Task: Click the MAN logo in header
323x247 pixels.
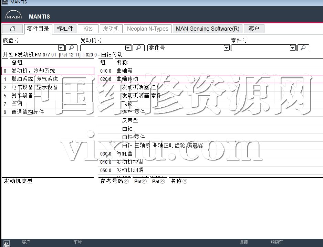Action: pyautogui.click(x=14, y=16)
